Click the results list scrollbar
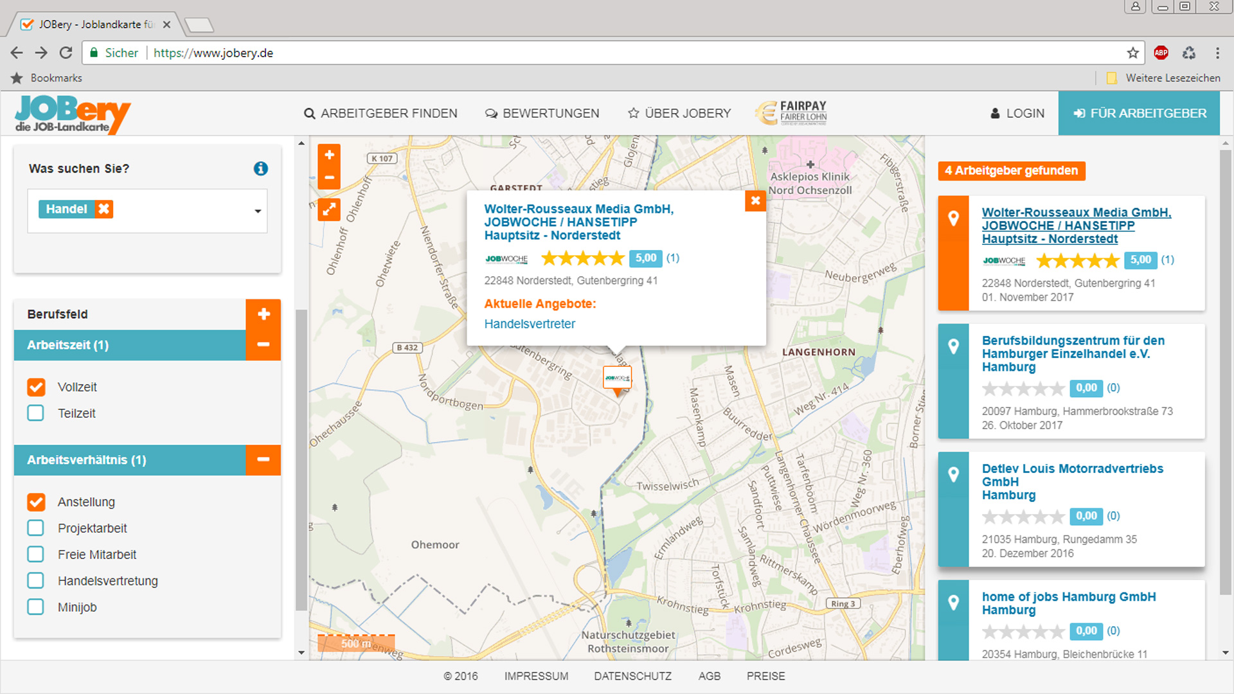 [1225, 373]
